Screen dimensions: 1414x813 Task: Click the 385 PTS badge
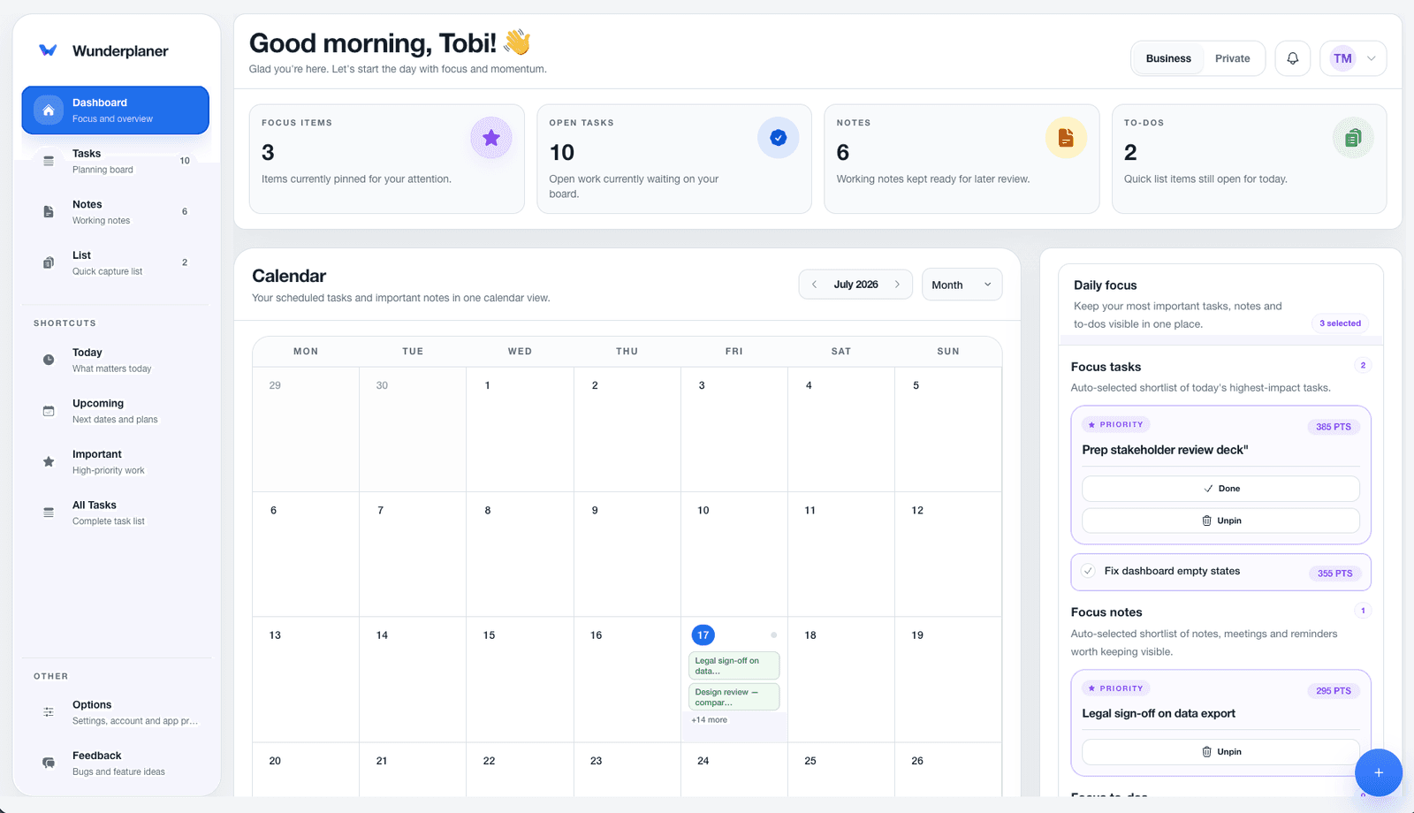click(x=1334, y=427)
